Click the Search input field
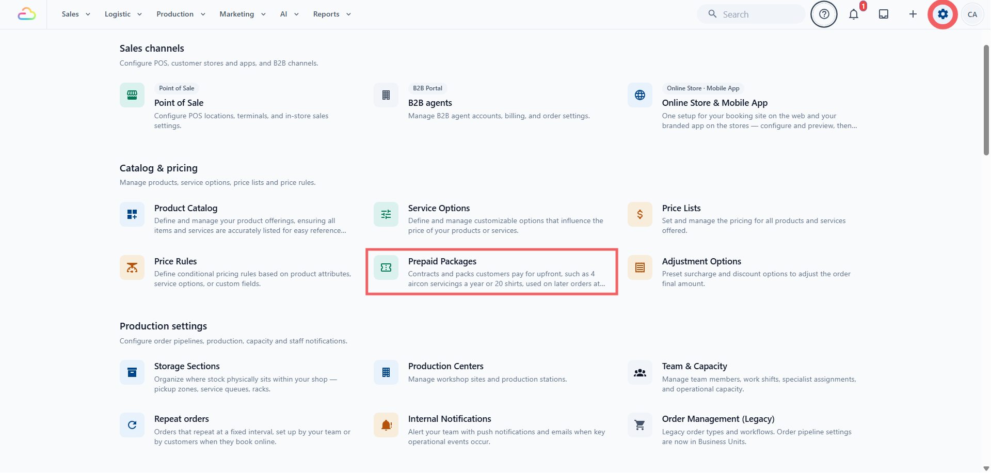Image resolution: width=991 pixels, height=473 pixels. tap(751, 14)
